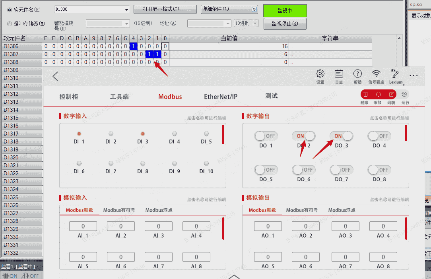
Task: Select the 缓冲存储器 radio button
Action: 10,24
